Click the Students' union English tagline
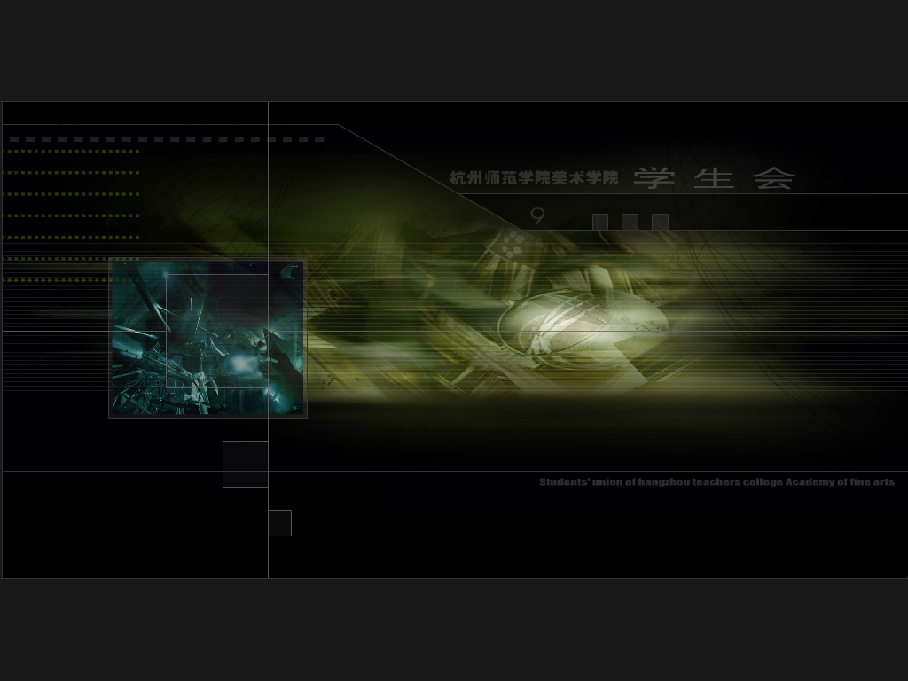The height and width of the screenshot is (681, 908). point(716,481)
